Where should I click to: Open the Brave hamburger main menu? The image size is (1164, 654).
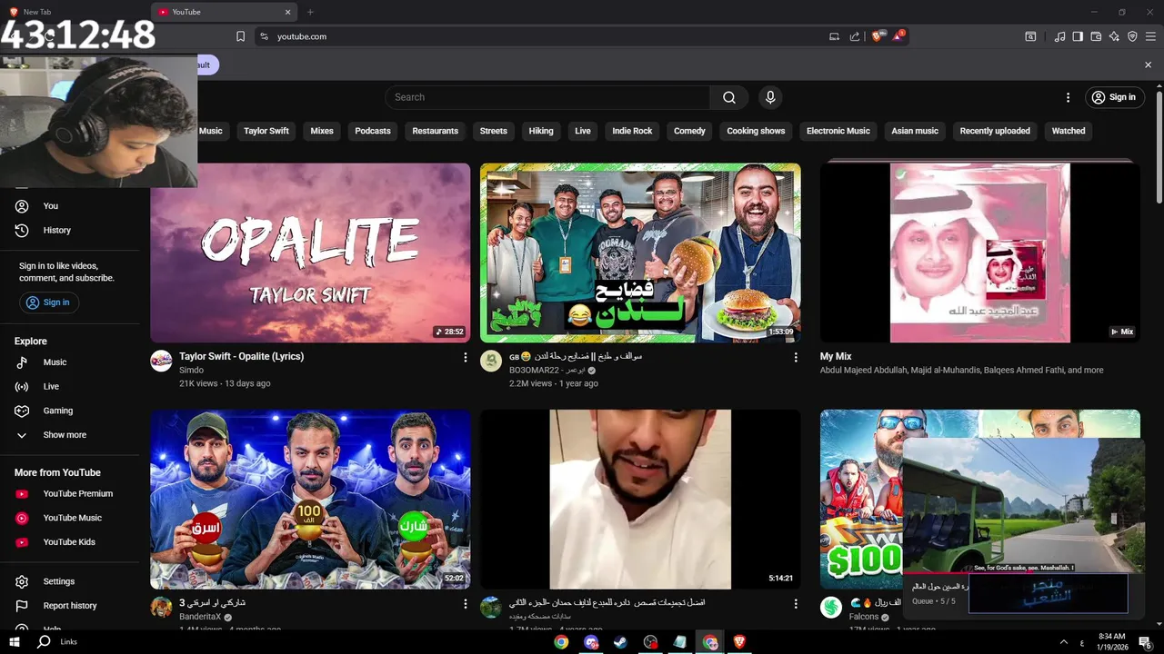pos(1150,36)
